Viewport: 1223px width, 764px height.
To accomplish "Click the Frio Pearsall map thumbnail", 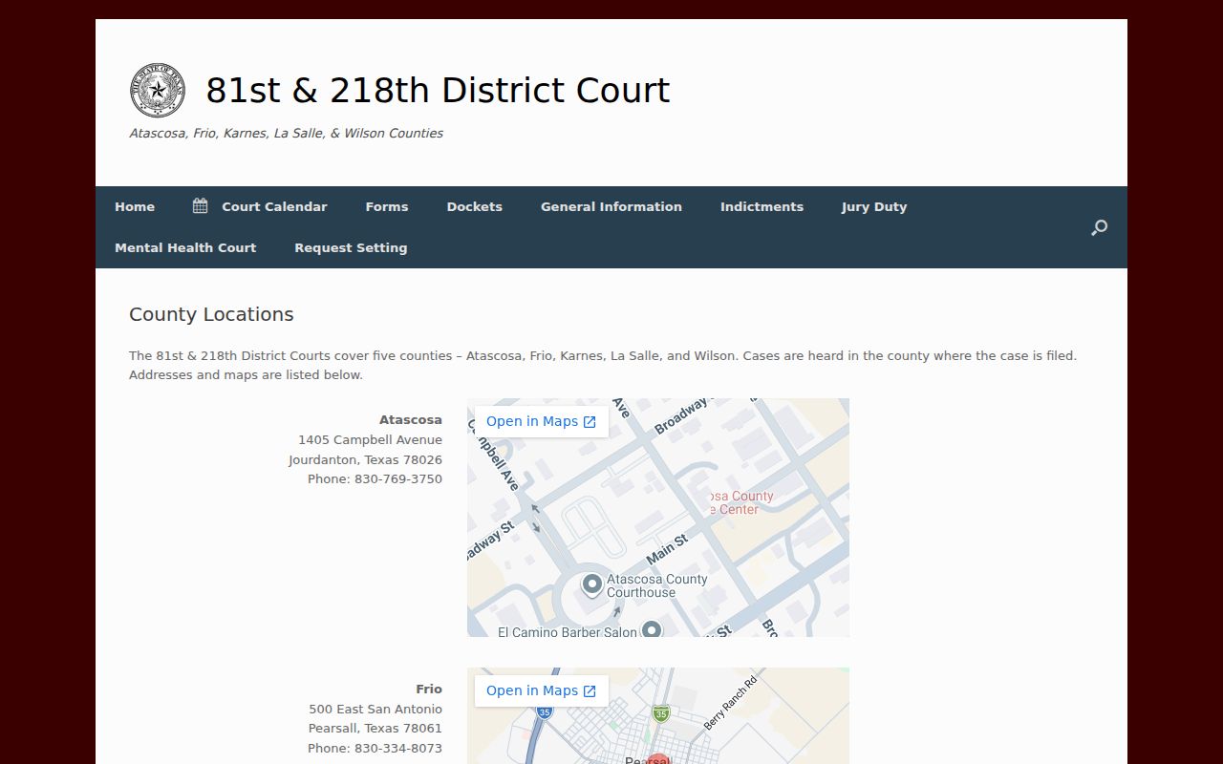I will pos(658,716).
